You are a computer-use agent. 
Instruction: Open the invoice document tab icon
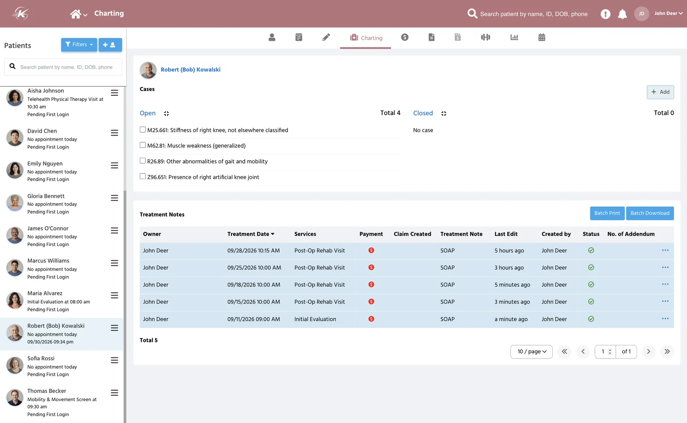tap(458, 37)
